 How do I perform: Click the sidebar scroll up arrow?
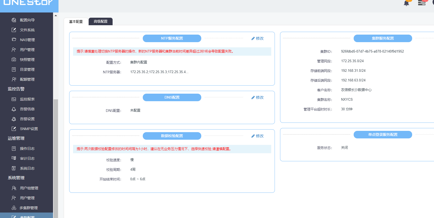click(56, 16)
